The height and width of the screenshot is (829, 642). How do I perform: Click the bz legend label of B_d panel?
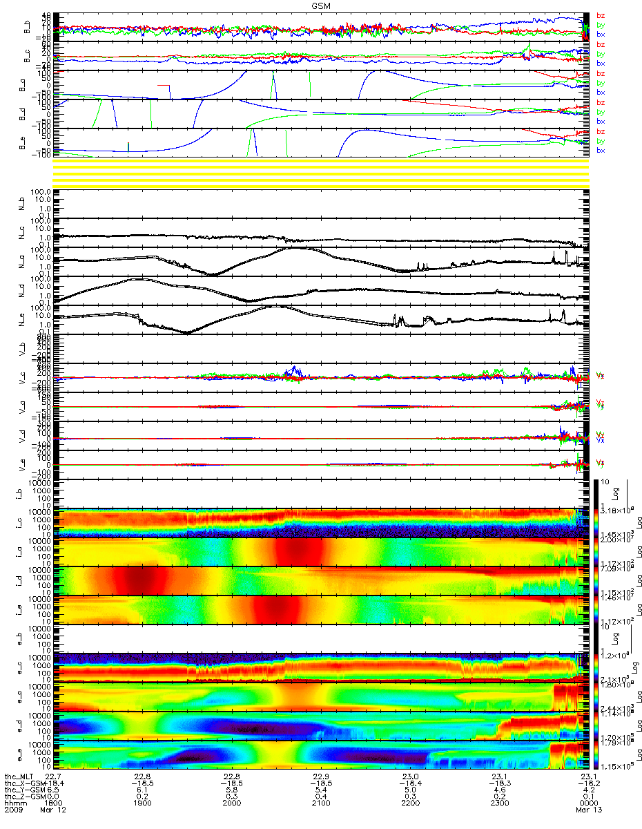601,102
